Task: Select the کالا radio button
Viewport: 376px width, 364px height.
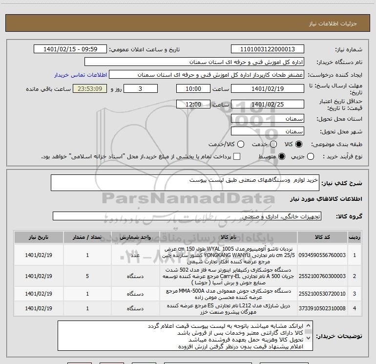Action: (299, 144)
